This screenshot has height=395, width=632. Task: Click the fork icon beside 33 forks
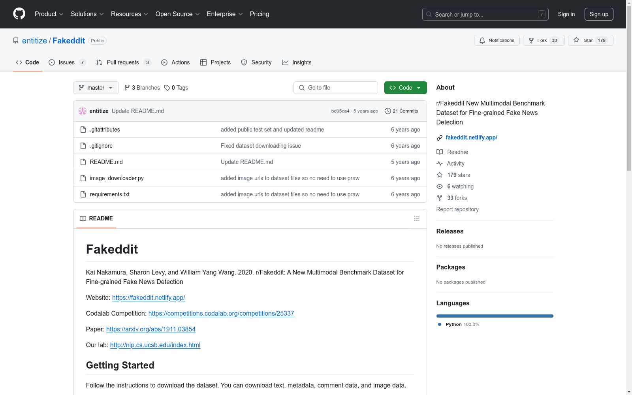coord(440,198)
